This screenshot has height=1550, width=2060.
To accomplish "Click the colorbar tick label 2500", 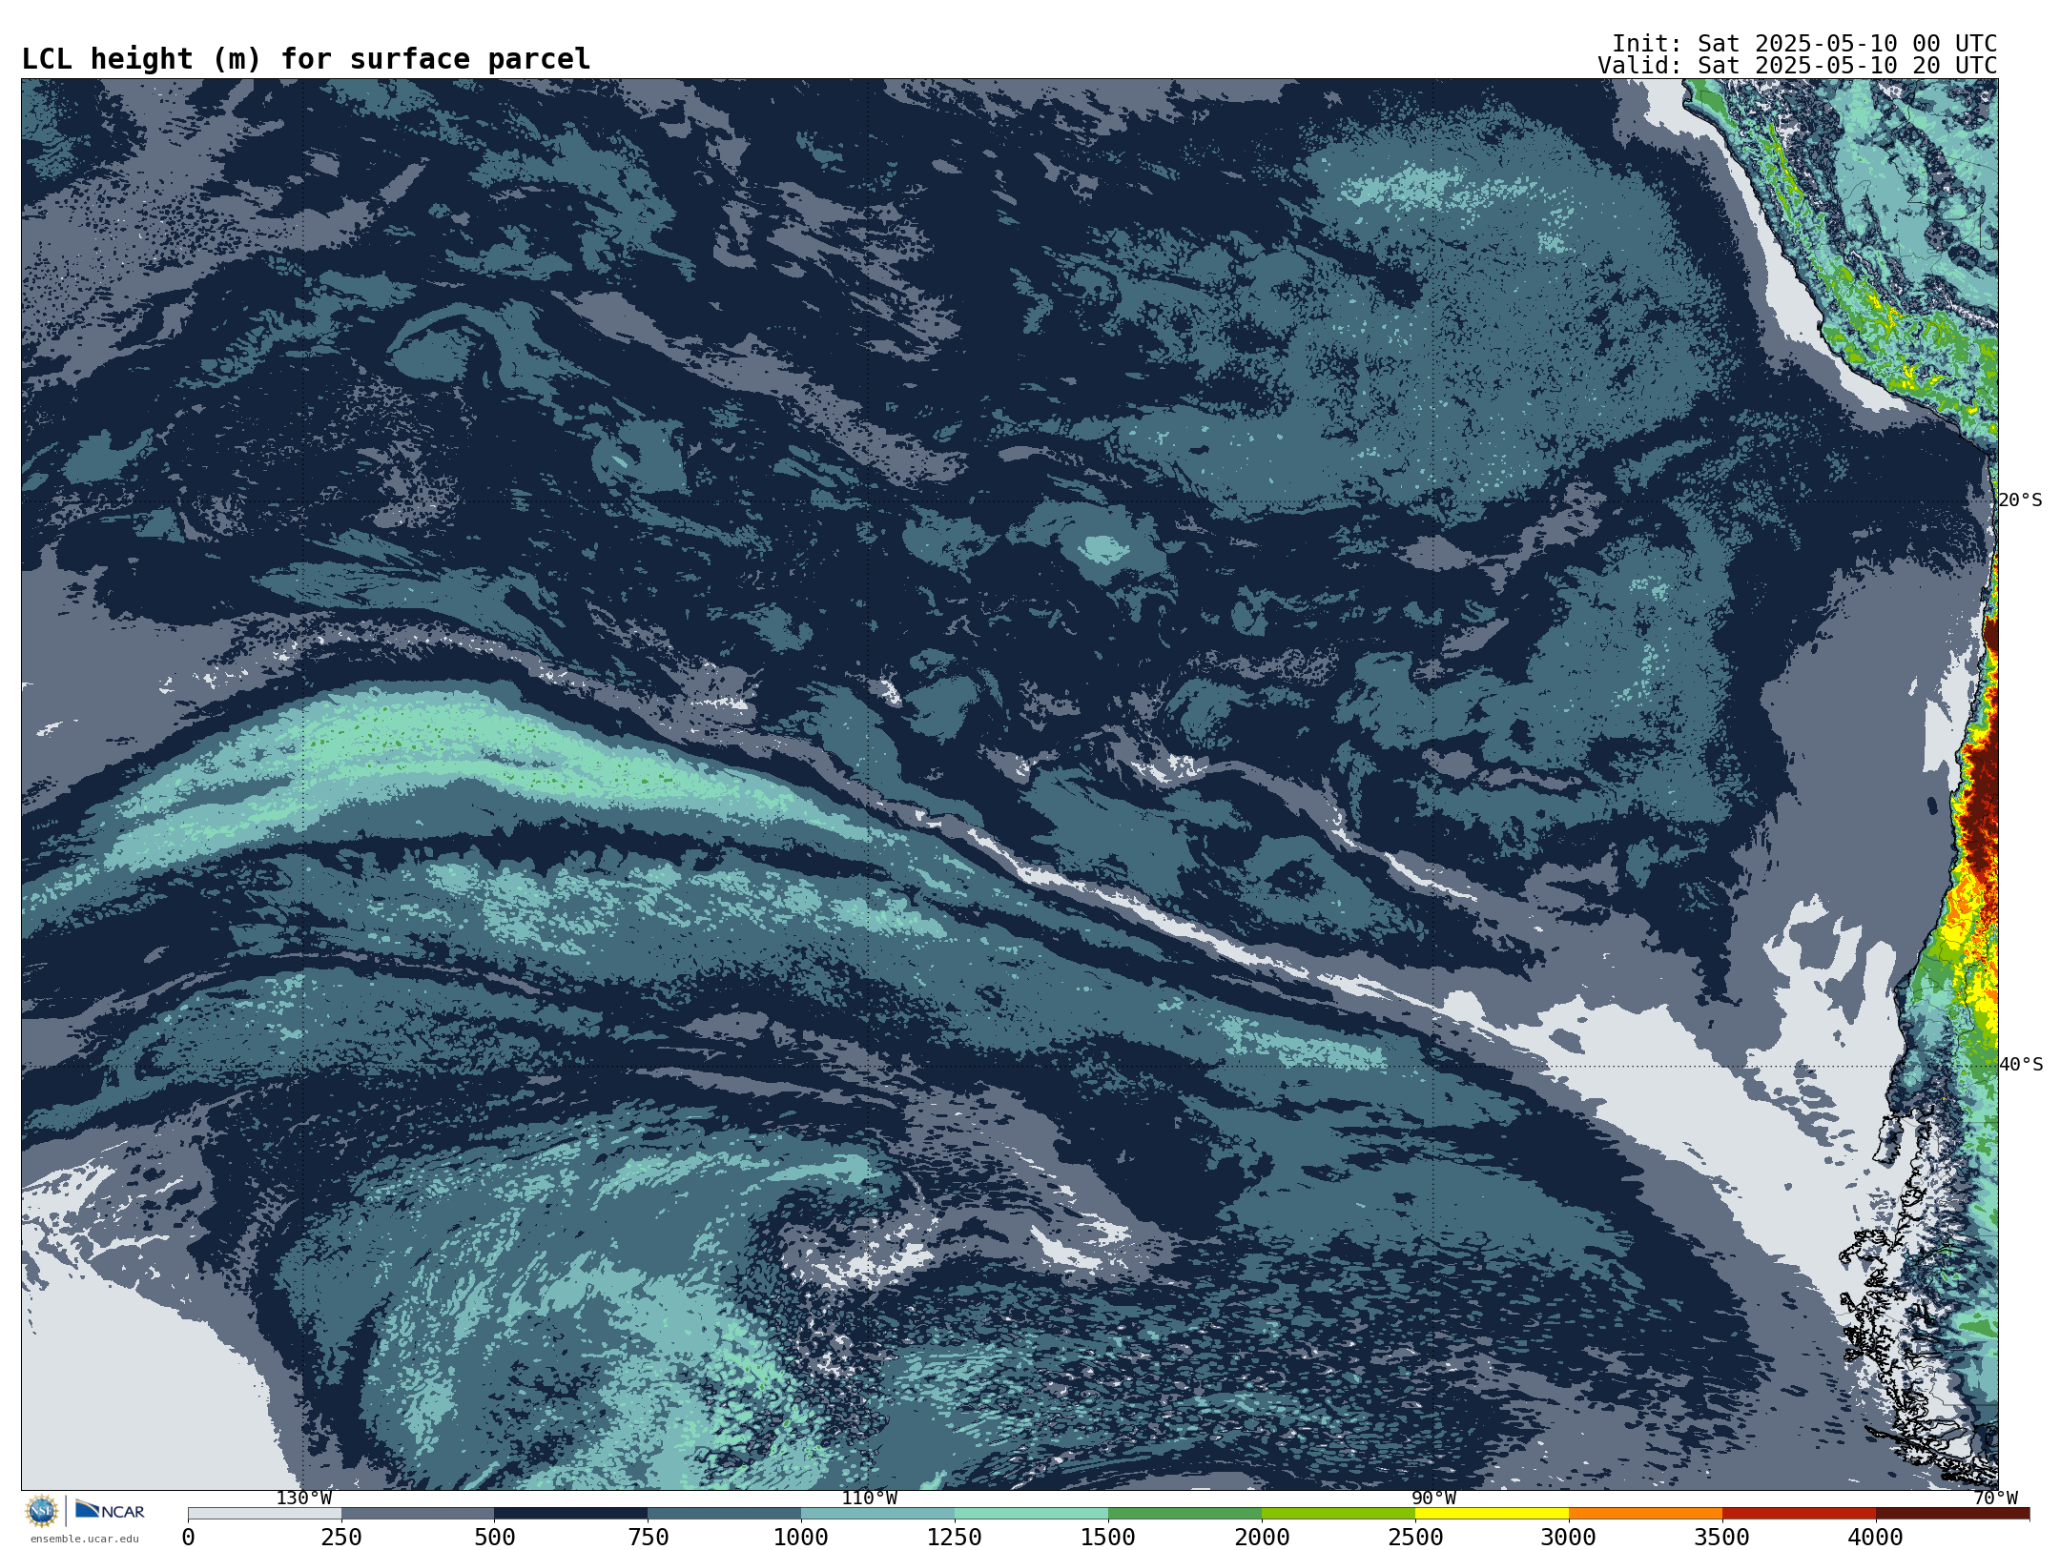I will pyautogui.click(x=1415, y=1537).
